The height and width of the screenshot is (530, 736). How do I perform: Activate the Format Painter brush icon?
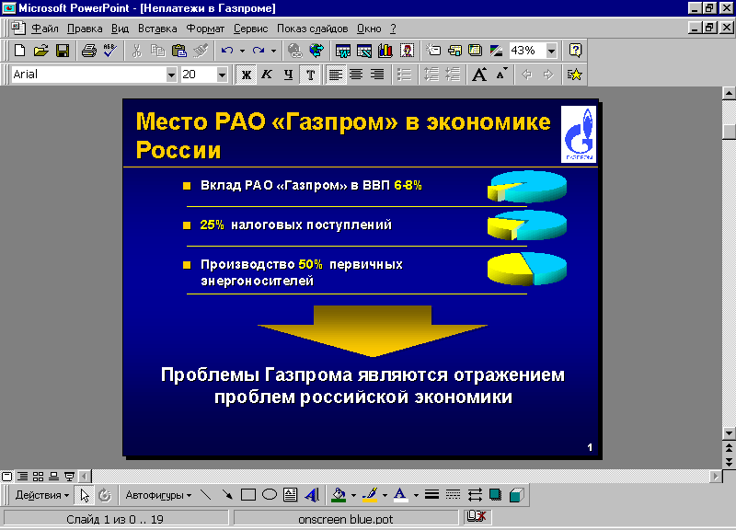(x=201, y=51)
